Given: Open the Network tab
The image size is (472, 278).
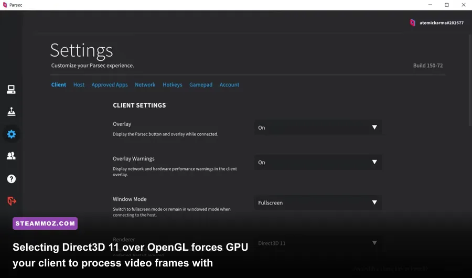Looking at the screenshot, I should [145, 84].
